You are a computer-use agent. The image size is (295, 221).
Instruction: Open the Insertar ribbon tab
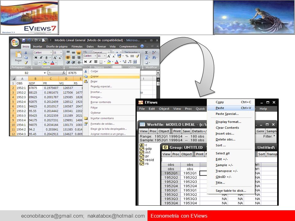[37, 46]
